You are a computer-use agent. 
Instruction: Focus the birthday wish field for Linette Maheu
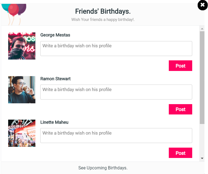[x=116, y=136]
